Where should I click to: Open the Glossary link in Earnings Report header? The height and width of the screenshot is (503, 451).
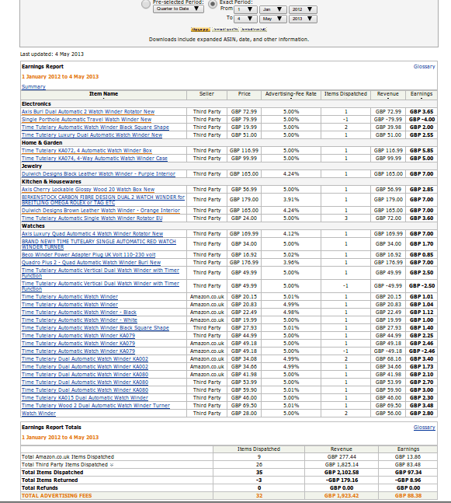[x=424, y=67]
